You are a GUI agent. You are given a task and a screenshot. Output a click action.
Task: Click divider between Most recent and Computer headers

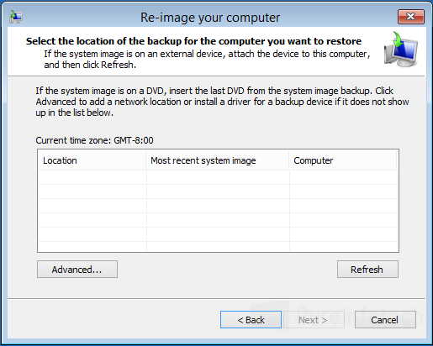(289, 160)
